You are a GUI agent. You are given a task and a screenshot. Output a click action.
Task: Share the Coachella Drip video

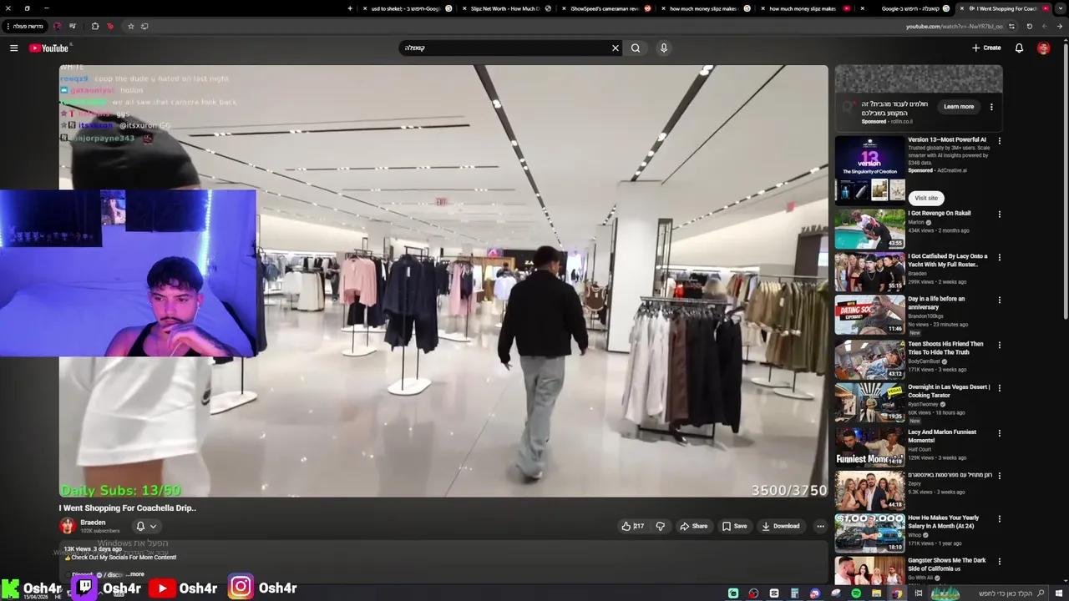click(694, 526)
